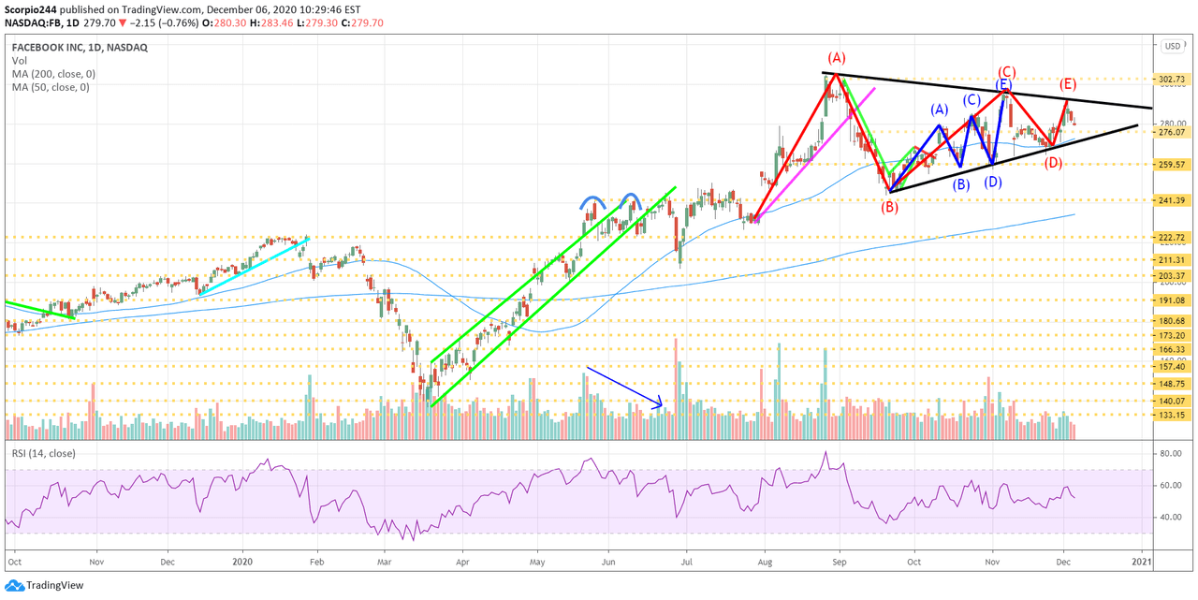Screen dimensions: 1198x600
Task: Select the red (B) wave label at the low
Action: [889, 207]
